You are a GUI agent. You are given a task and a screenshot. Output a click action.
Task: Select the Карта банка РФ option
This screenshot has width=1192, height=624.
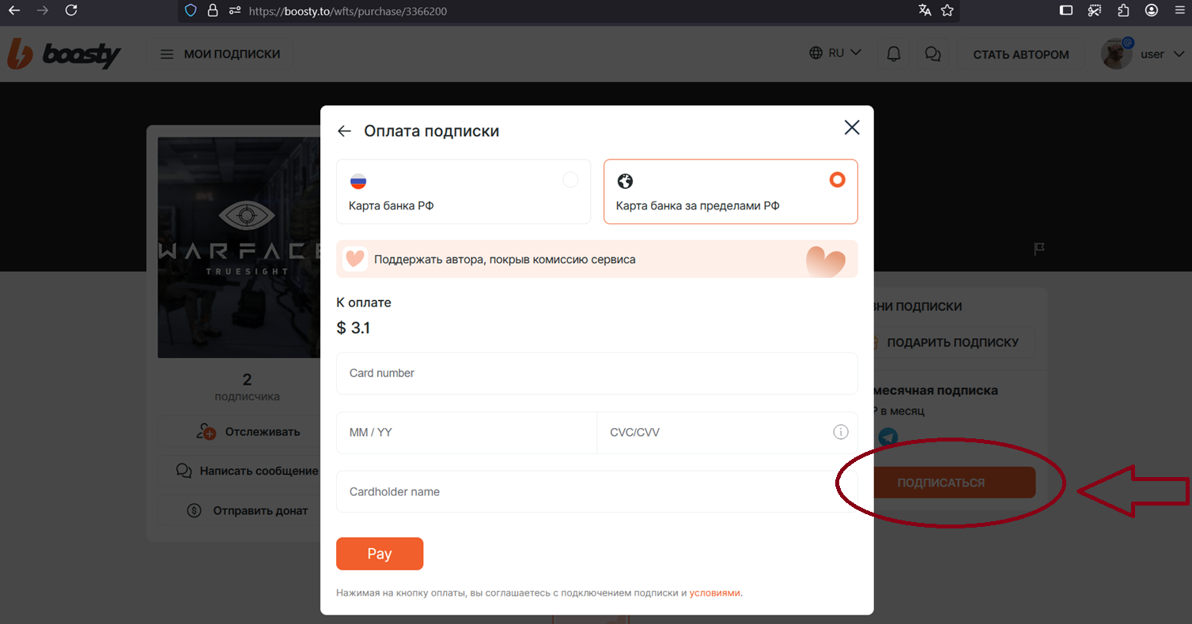click(464, 192)
